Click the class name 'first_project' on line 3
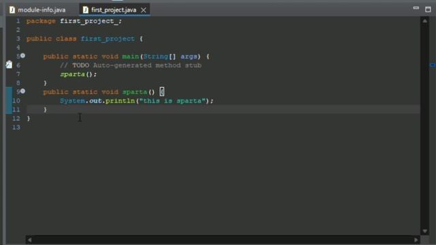This screenshot has height=245, width=436. (108, 39)
